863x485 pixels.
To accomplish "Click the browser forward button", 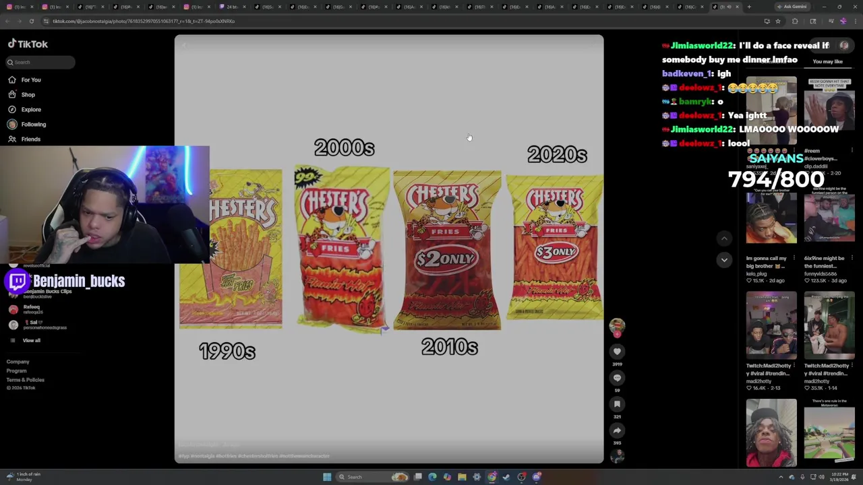I will [x=20, y=21].
